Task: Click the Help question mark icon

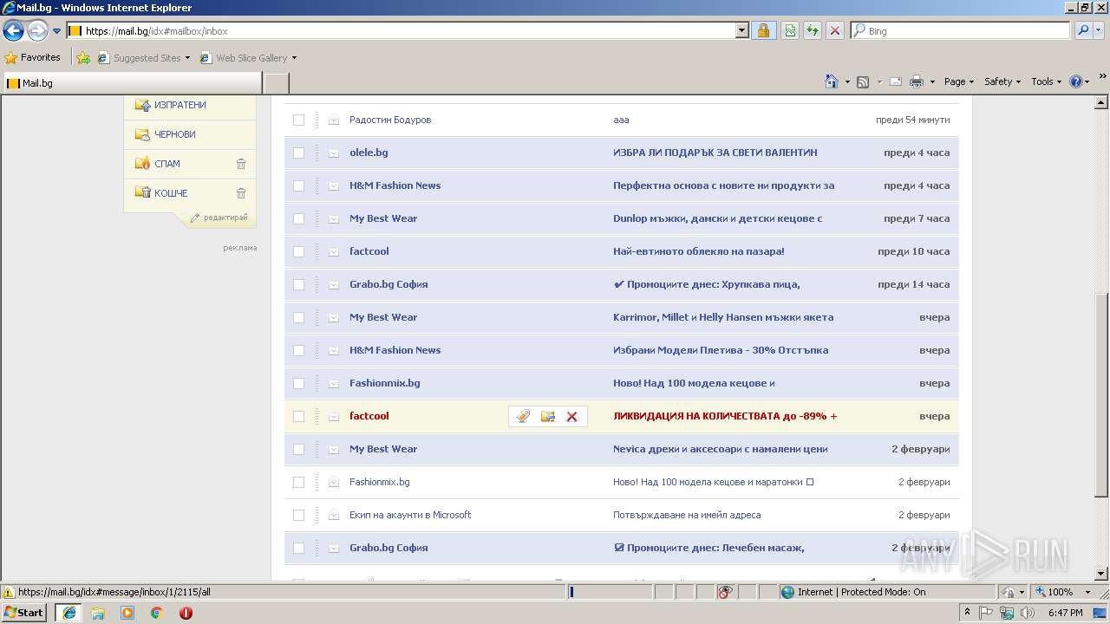Action: click(x=1076, y=81)
